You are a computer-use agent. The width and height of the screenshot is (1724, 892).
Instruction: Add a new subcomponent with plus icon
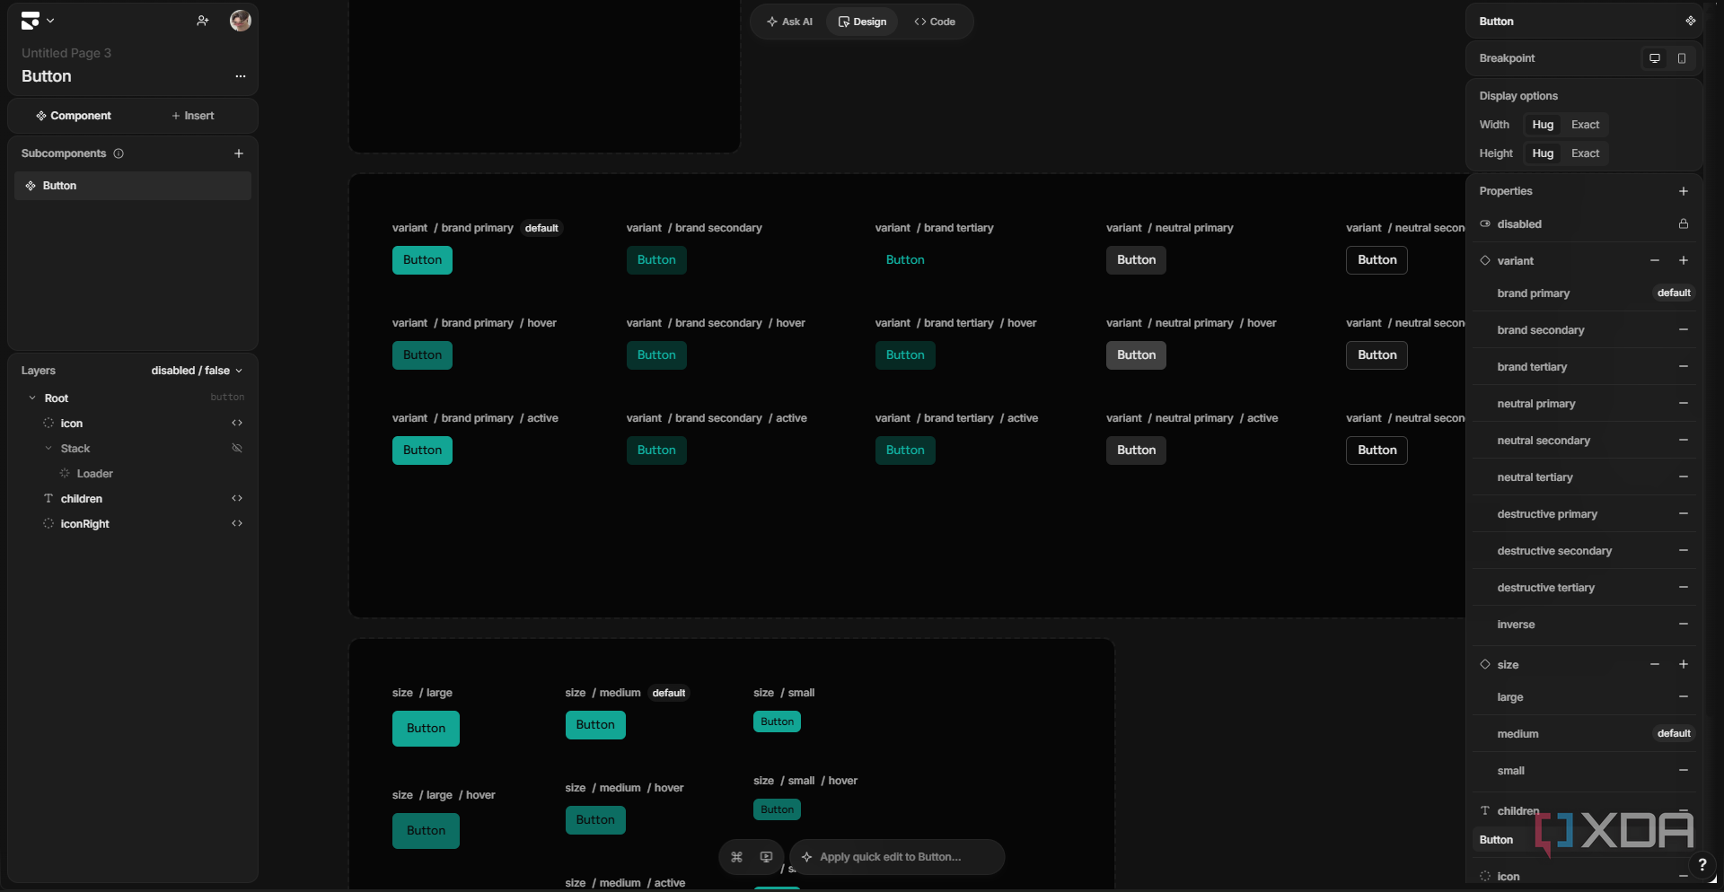239,153
